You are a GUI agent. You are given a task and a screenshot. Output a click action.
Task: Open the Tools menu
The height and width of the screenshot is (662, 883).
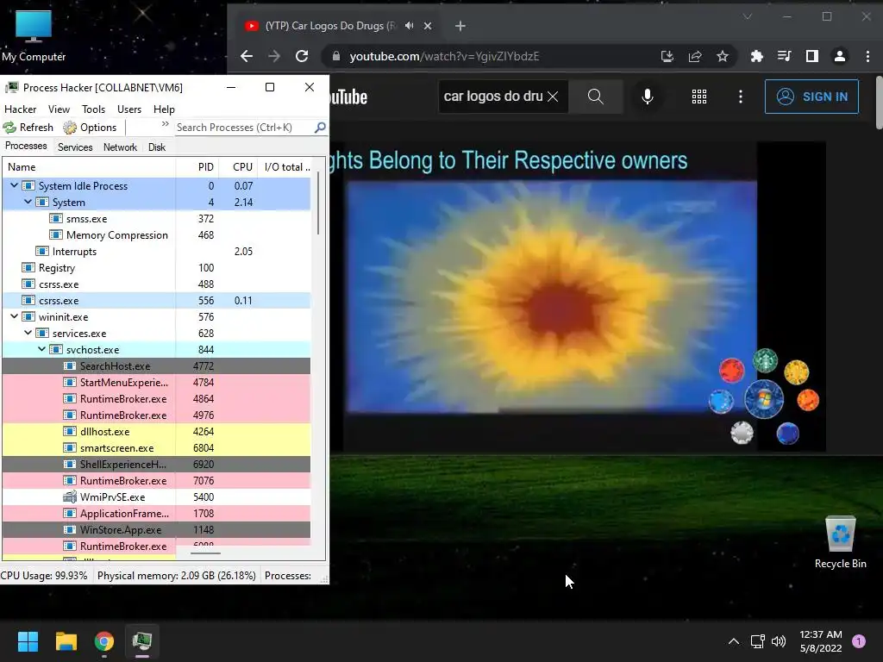tap(93, 109)
